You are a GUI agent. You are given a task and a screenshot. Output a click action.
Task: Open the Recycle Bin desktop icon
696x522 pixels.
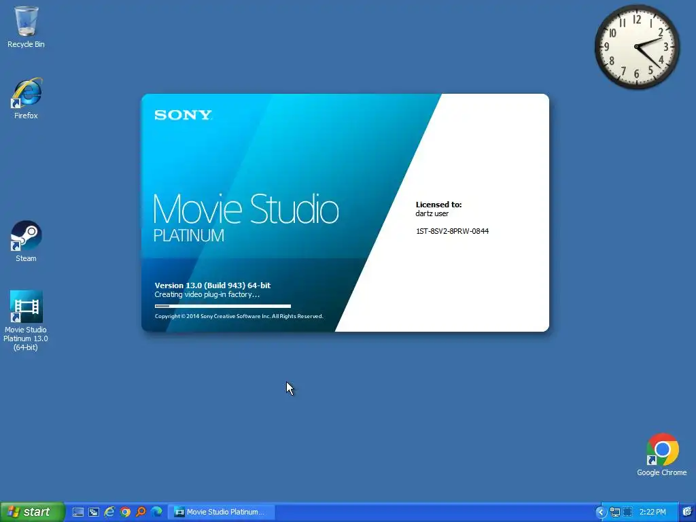point(26,27)
